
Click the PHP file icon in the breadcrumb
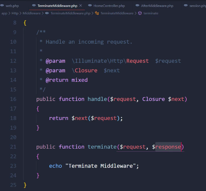click(47, 13)
